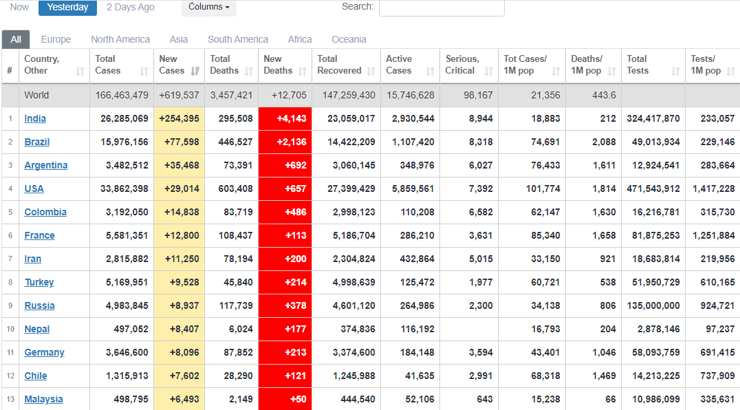Focus the Search input field
This screenshot has height=410, width=740.
(442, 8)
